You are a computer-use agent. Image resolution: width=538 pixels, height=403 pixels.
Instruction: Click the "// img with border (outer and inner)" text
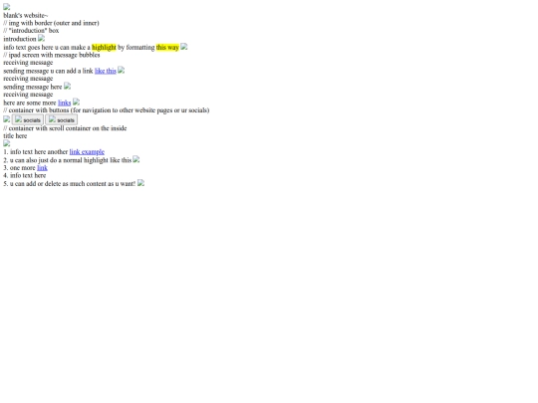(x=51, y=23)
